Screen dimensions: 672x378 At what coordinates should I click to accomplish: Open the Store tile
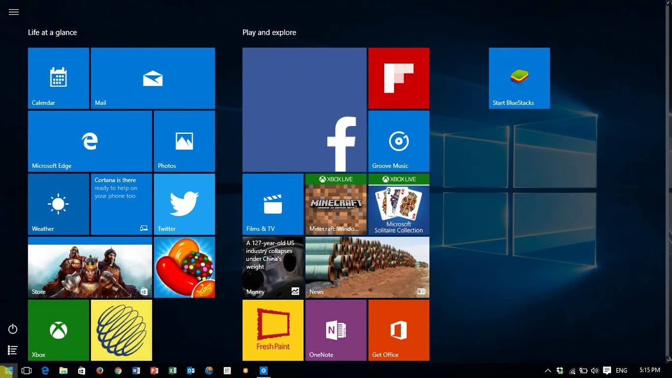90,267
